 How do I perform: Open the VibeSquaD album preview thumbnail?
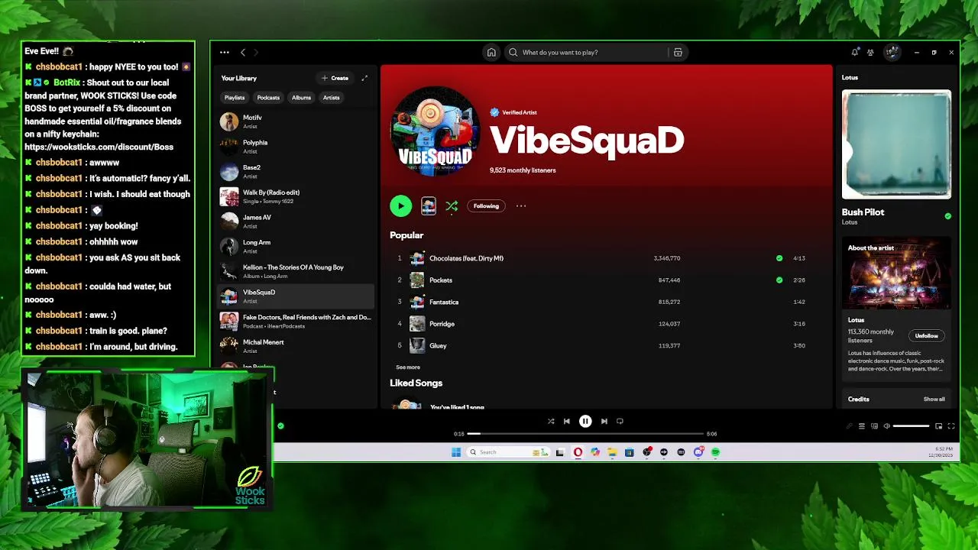(x=429, y=205)
